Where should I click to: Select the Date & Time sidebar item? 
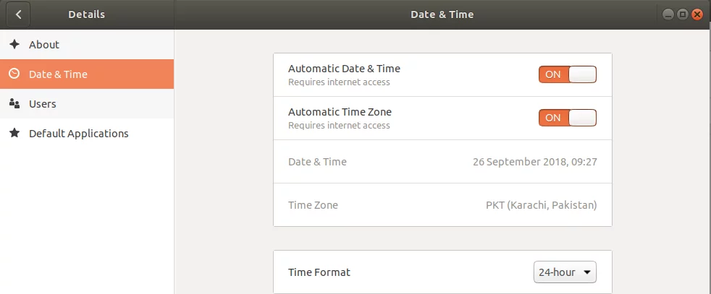[x=58, y=74]
